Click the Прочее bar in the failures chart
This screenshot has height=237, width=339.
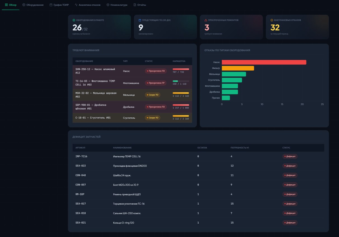[226, 98]
